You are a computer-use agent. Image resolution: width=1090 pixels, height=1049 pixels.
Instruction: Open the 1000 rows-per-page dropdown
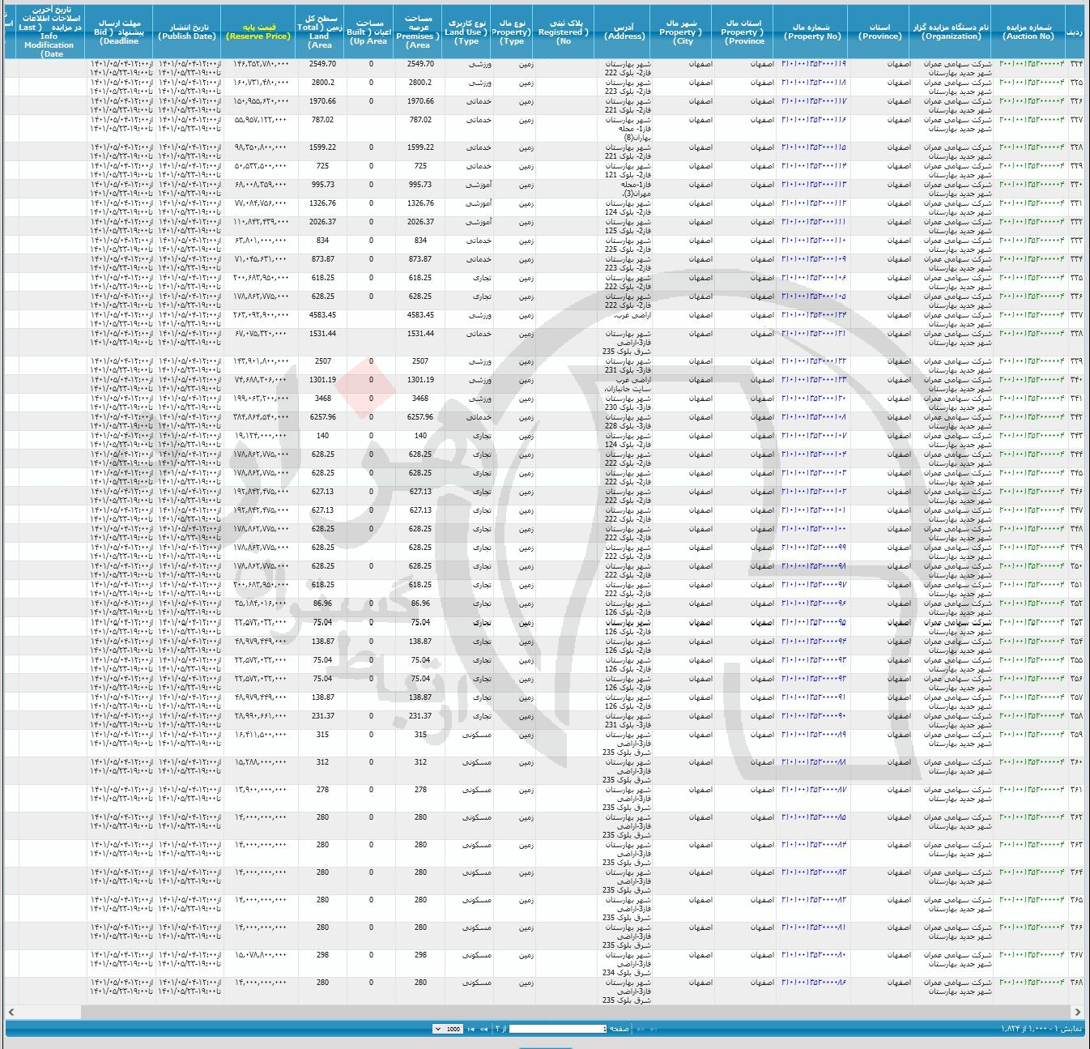[448, 1029]
